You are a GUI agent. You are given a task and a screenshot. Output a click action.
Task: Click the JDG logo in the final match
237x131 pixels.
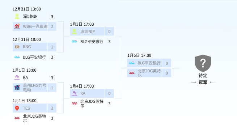pyautogui.click(x=132, y=73)
